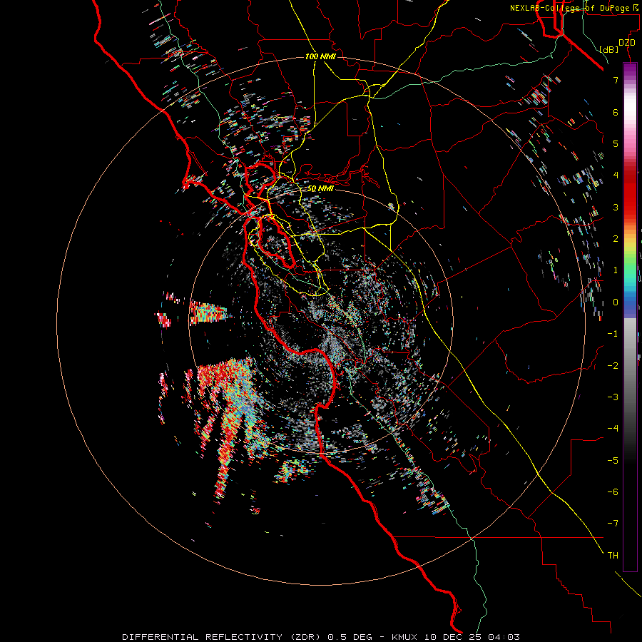Click the "100 NMI" range ring label
Image resolution: width=642 pixels, height=642 pixels.
(320, 56)
